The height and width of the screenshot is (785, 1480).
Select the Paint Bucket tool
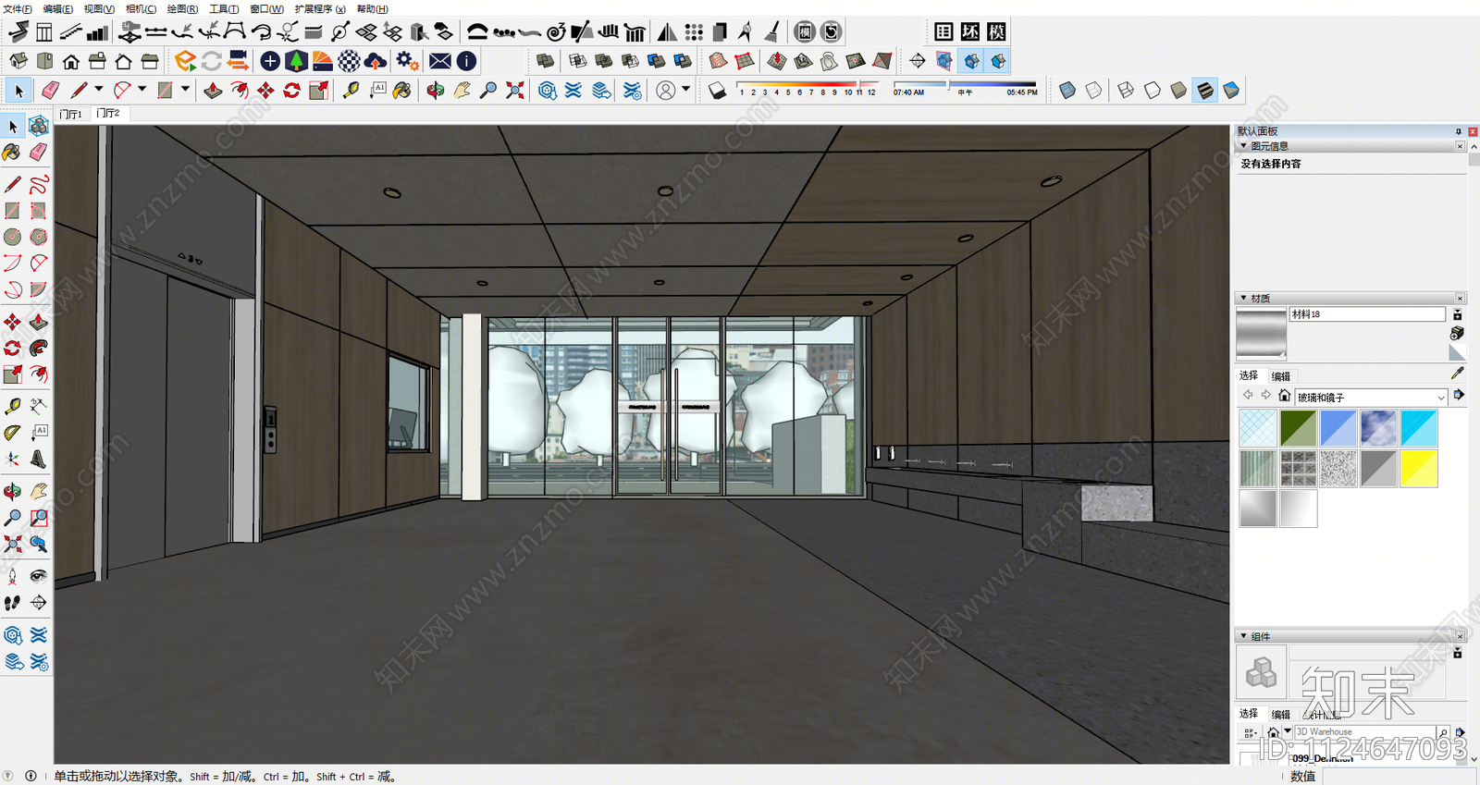(x=402, y=91)
